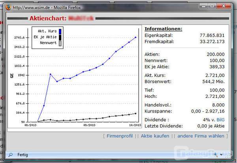Click the Aktie kaufen link
The height and width of the screenshot is (163, 237).
click(x=155, y=136)
